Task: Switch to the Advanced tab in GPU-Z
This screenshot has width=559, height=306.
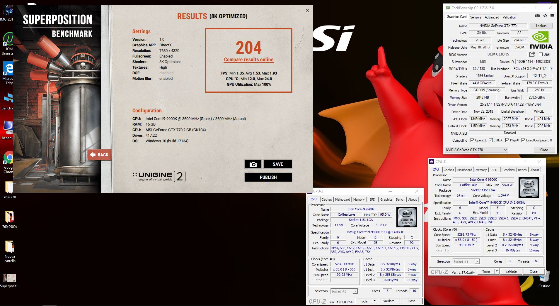Action: tap(492, 17)
